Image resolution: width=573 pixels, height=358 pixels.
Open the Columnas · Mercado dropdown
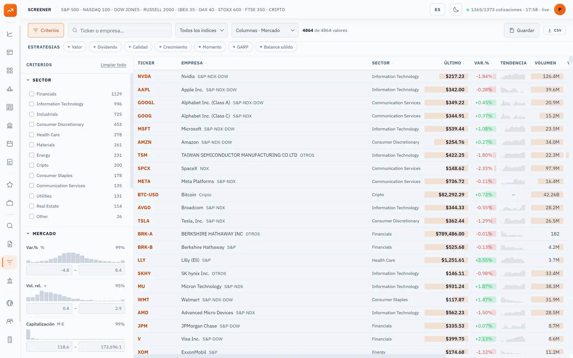pos(265,30)
